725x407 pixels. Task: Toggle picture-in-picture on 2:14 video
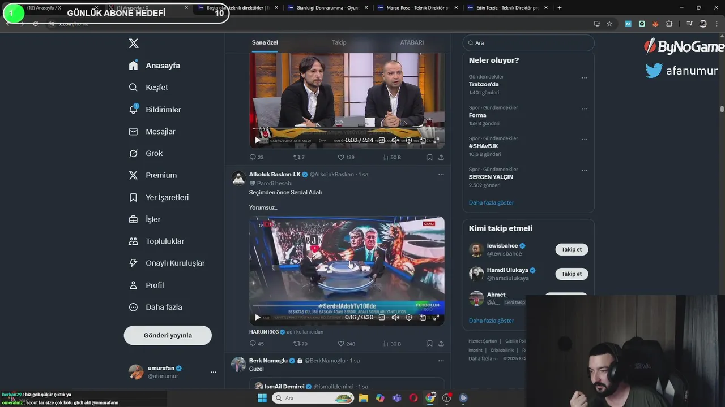coord(423,140)
